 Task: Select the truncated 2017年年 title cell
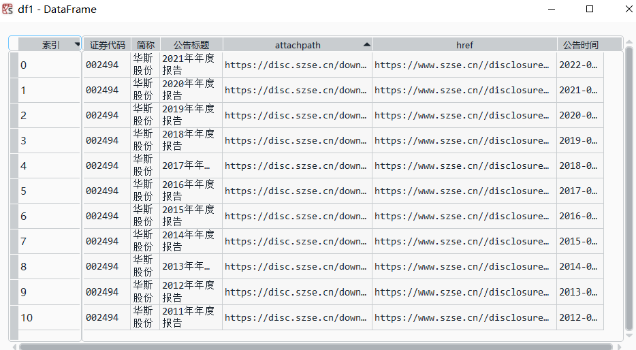coord(191,165)
